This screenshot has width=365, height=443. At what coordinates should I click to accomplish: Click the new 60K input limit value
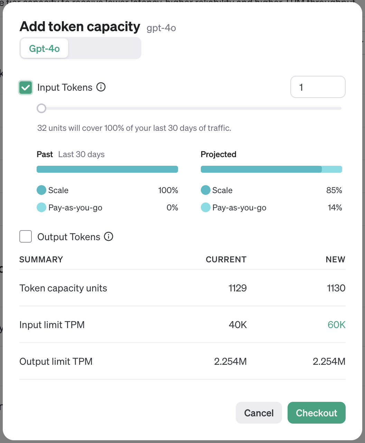[337, 325]
